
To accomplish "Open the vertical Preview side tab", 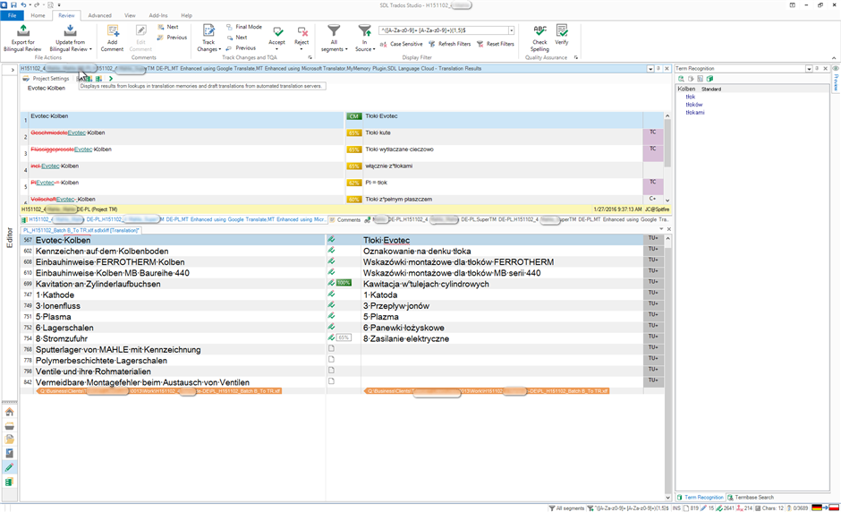I will 836,79.
